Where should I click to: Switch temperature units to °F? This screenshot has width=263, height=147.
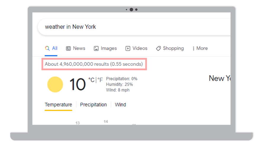[x=100, y=80]
